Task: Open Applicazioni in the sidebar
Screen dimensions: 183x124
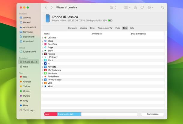Action: 28,27
